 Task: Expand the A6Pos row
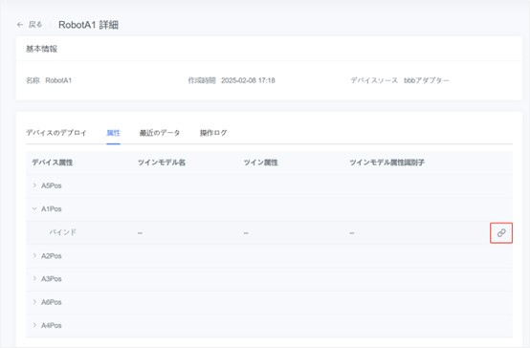pos(34,302)
